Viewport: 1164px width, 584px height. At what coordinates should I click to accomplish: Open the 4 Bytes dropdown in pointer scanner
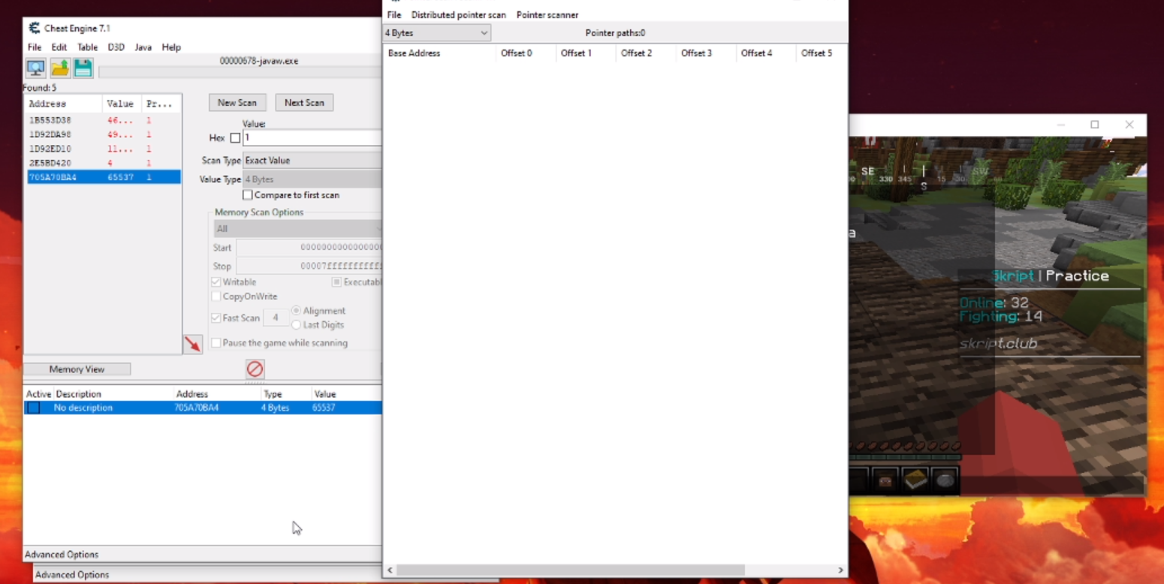click(436, 33)
